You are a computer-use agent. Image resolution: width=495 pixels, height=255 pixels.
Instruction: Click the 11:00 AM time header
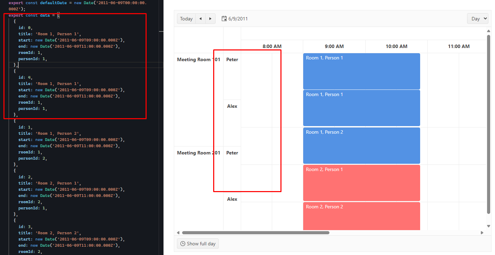(458, 46)
